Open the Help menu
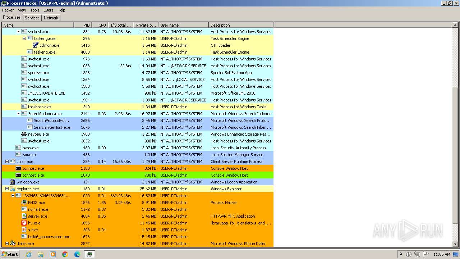Screen dimensions: 460x259 point(61,10)
